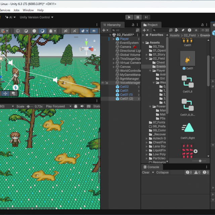
Task: Click the Collapse button in Console
Action: point(162,172)
